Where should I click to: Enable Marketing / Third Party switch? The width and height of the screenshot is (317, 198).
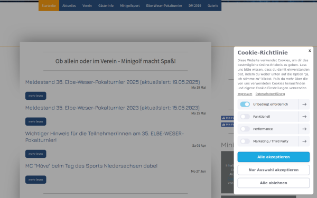coord(245,141)
